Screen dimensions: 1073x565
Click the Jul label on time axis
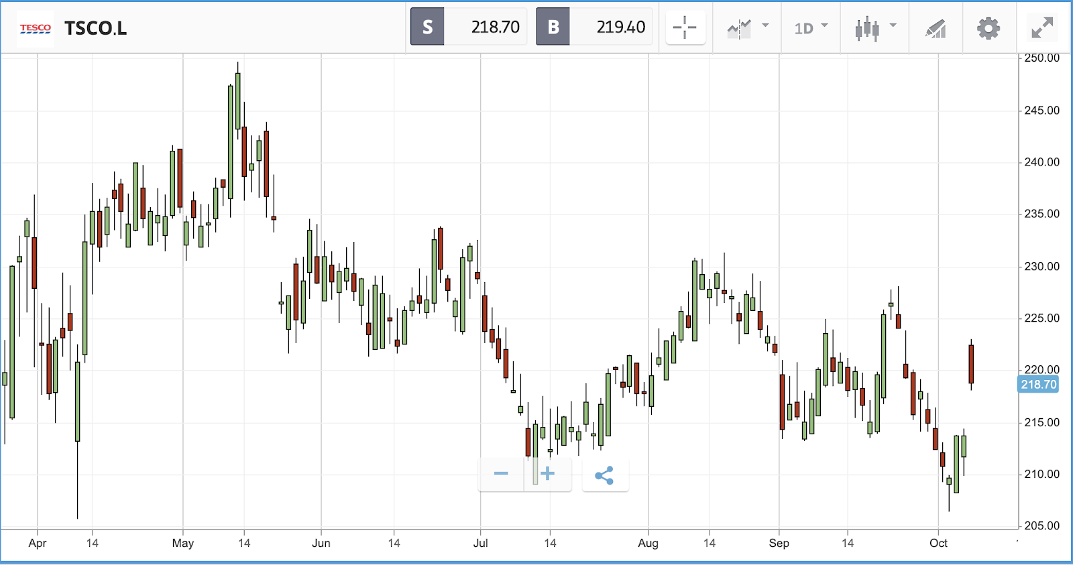point(480,544)
